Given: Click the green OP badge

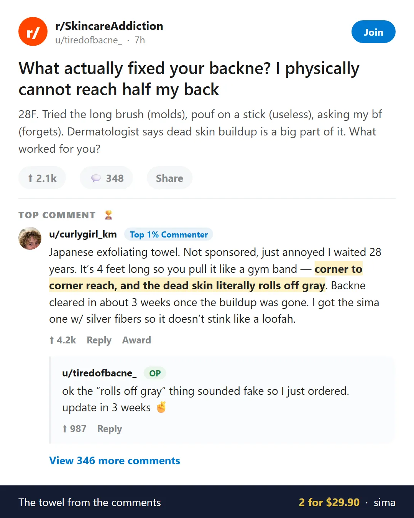Looking at the screenshot, I should pyautogui.click(x=155, y=373).
